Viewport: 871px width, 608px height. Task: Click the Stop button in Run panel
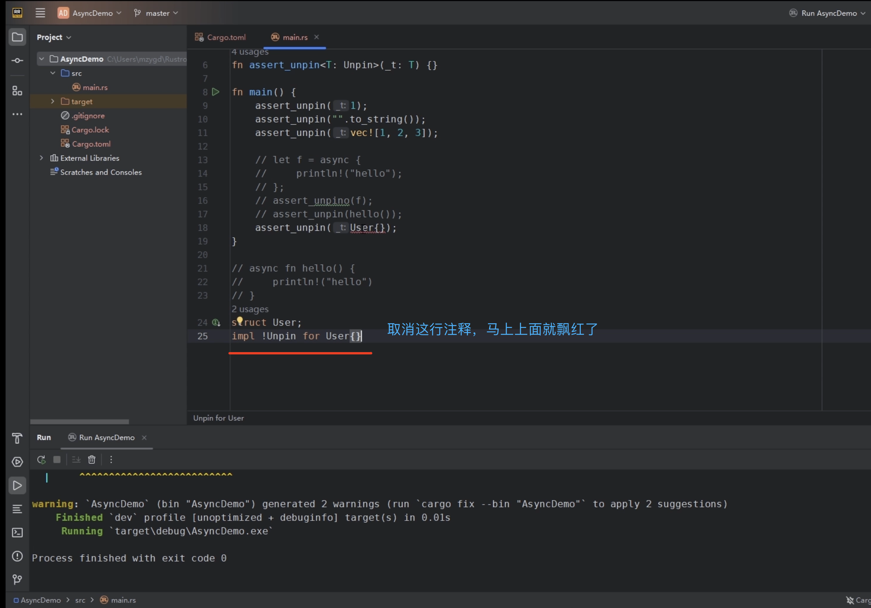tap(57, 459)
